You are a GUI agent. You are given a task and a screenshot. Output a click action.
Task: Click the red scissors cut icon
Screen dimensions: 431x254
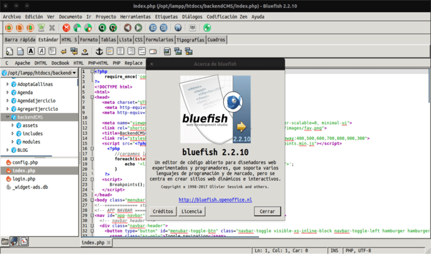(66, 28)
